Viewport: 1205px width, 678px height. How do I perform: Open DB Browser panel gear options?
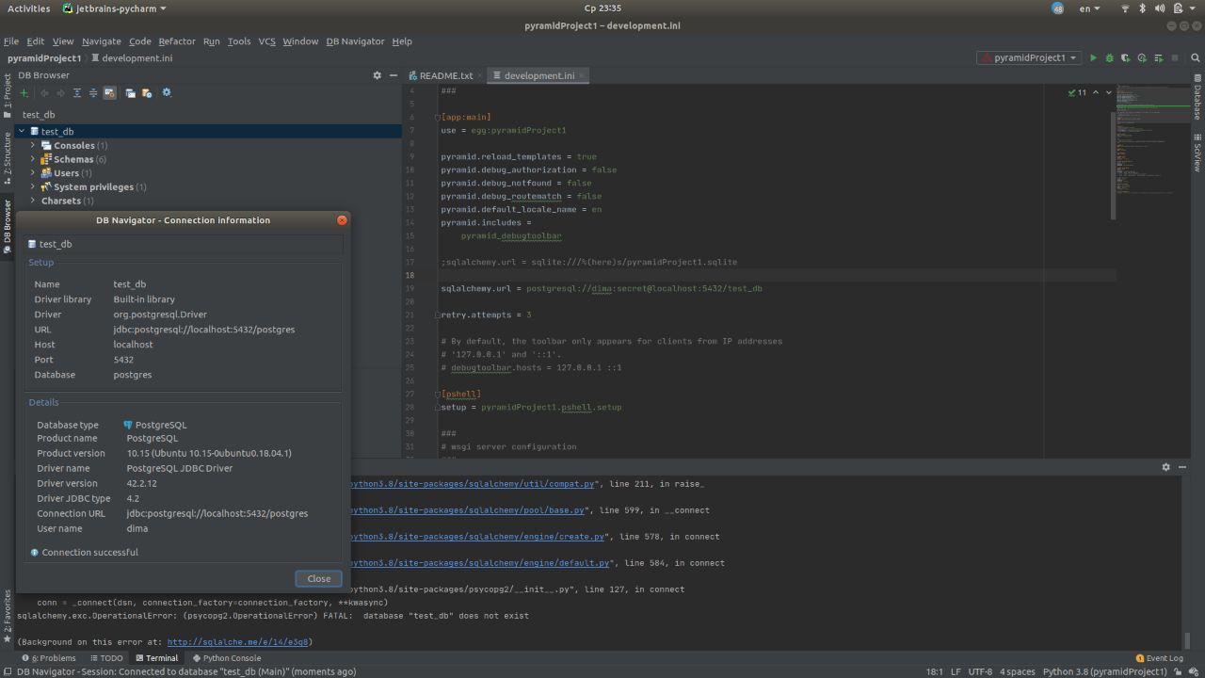point(378,75)
